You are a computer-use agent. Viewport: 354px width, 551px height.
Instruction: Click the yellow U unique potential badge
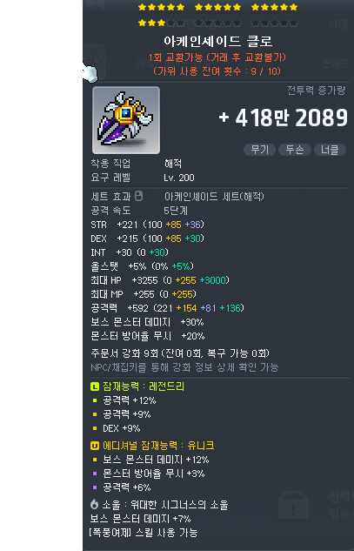pyautogui.click(x=95, y=446)
